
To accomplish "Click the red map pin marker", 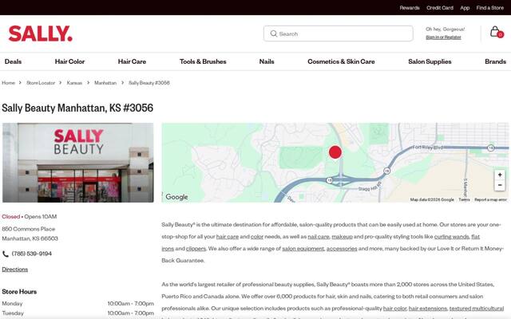I will [x=335, y=152].
